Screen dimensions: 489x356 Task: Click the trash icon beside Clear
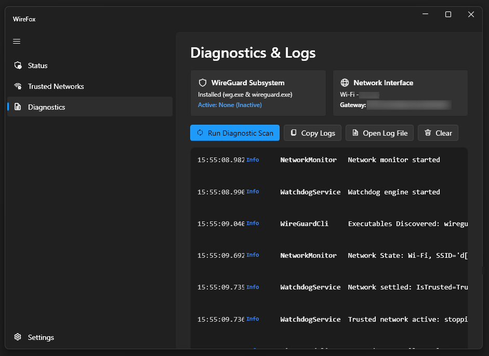(428, 133)
